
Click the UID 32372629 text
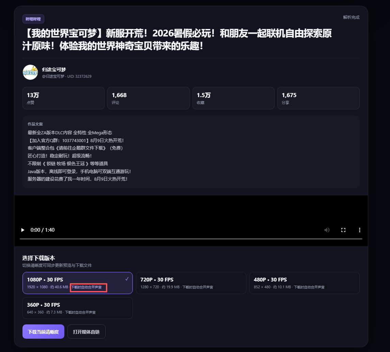coord(79,76)
